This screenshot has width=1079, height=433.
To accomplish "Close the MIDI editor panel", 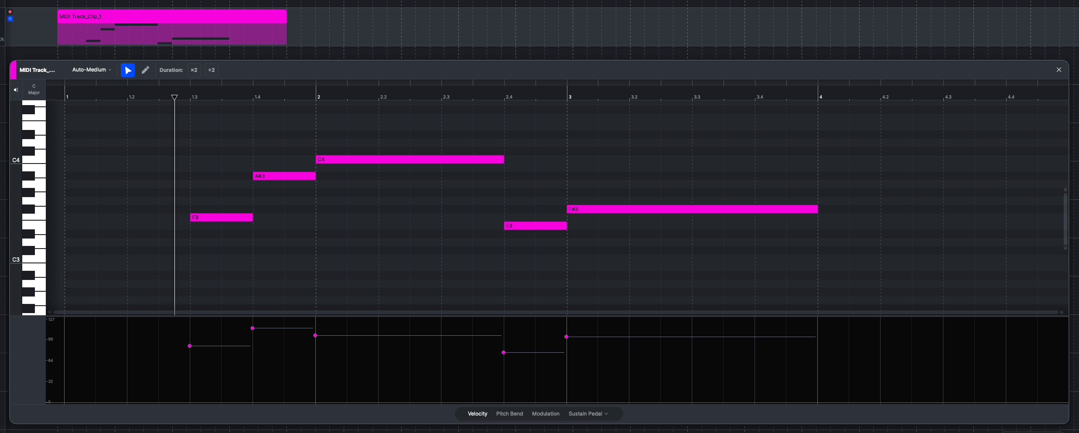I will 1059,70.
